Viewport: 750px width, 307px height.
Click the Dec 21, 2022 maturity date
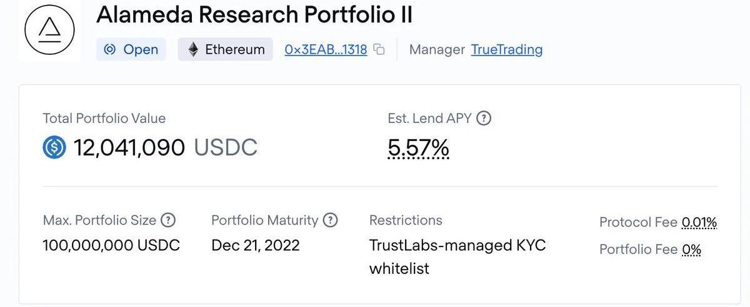[256, 245]
